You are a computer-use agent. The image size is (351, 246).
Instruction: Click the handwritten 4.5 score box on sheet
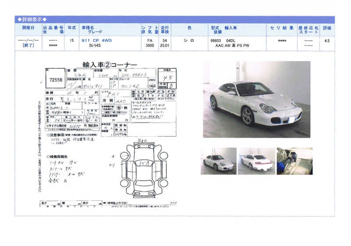coord(167,78)
